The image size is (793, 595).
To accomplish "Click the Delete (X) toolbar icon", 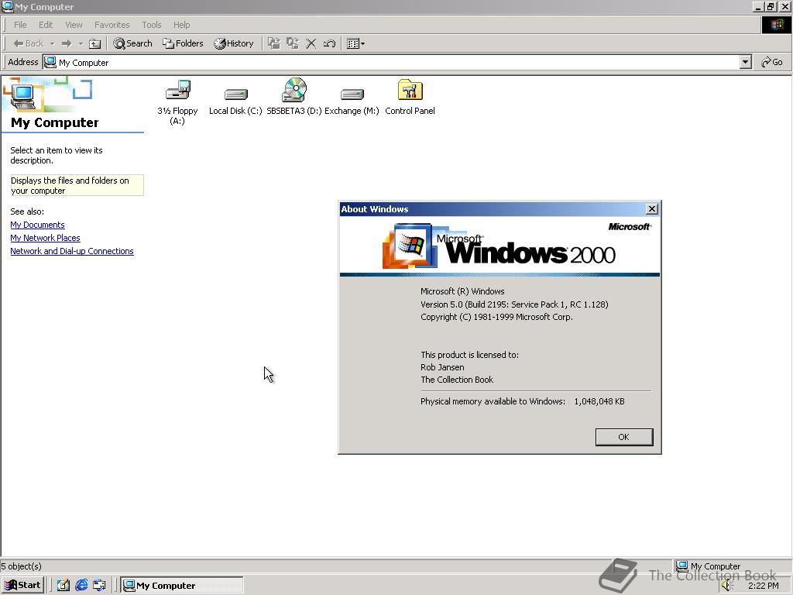I will (x=311, y=43).
